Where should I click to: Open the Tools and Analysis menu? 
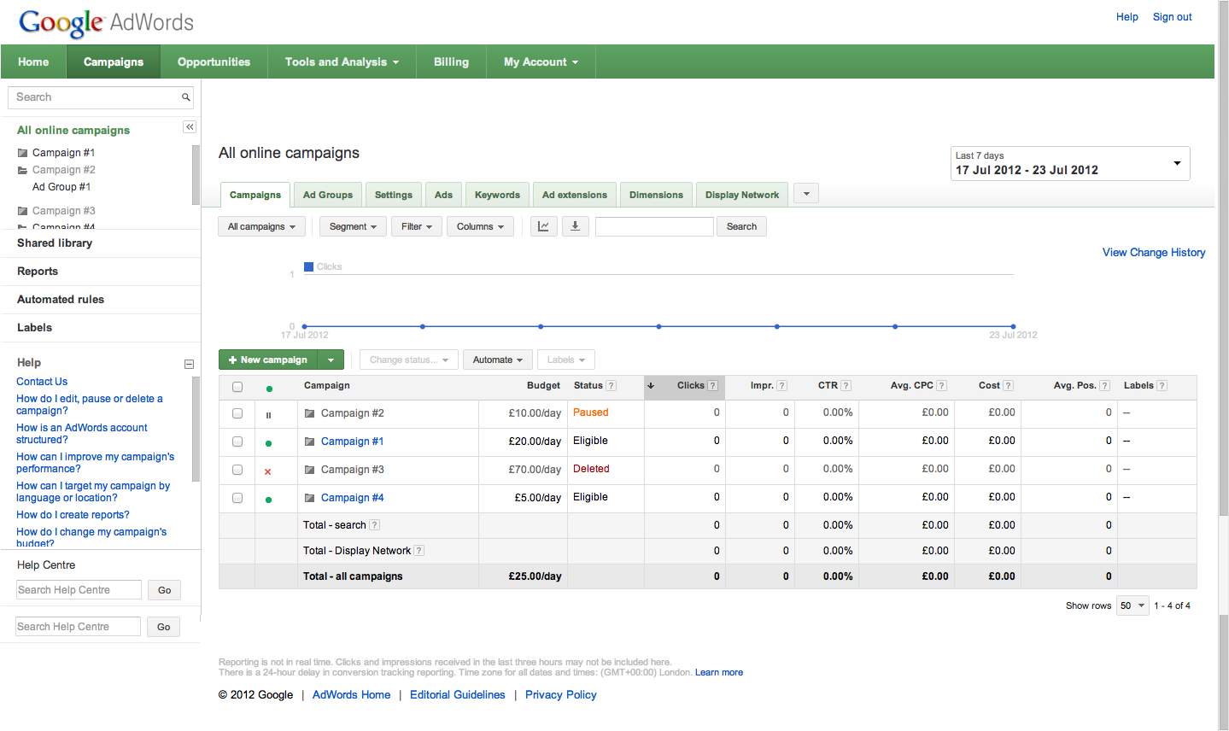[x=342, y=61]
